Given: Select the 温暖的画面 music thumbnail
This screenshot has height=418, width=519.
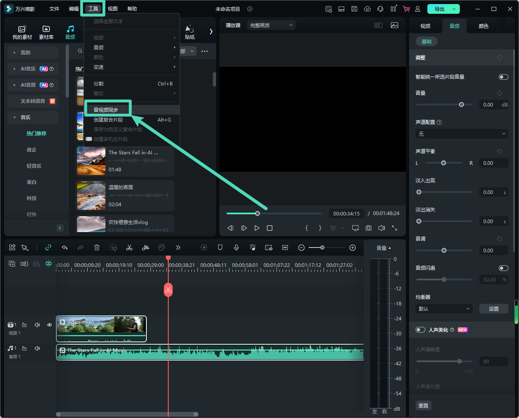Looking at the screenshot, I should pos(91,195).
